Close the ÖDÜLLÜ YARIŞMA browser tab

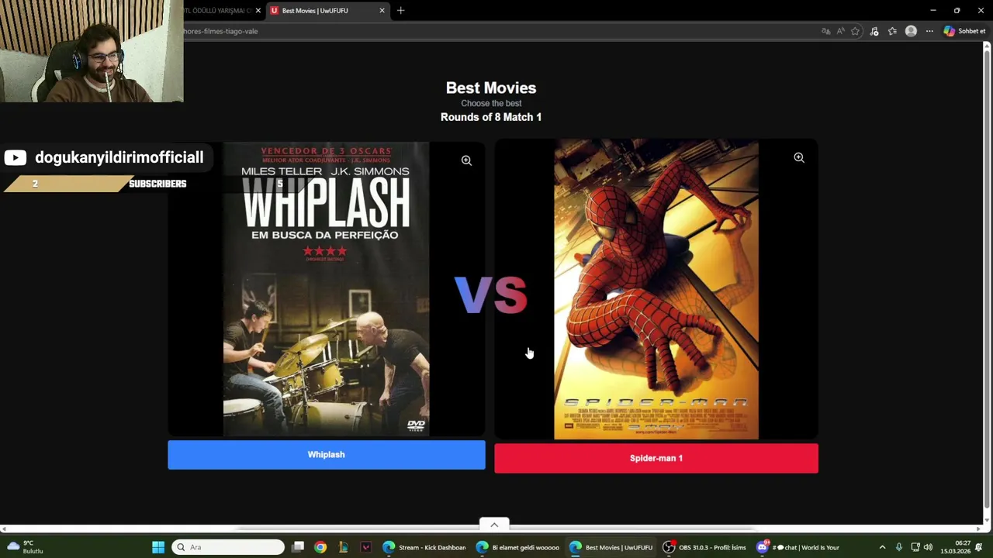[258, 11]
